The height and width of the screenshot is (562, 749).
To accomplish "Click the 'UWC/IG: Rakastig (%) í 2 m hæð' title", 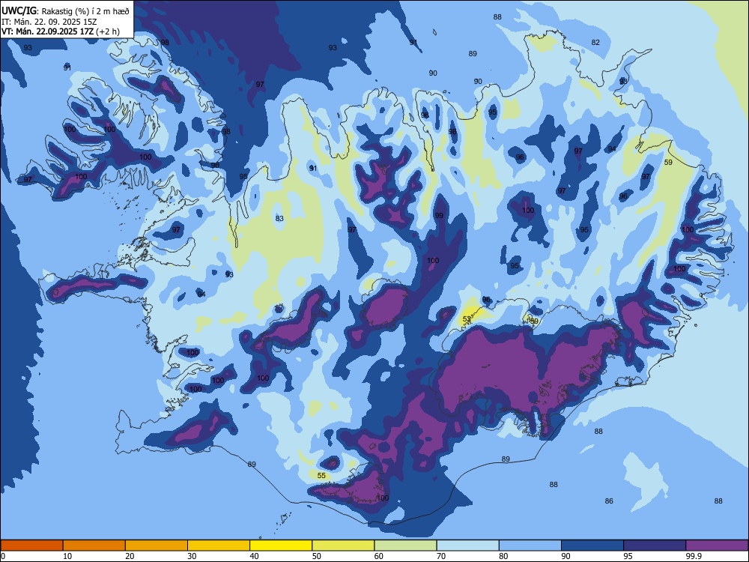I will coord(65,11).
